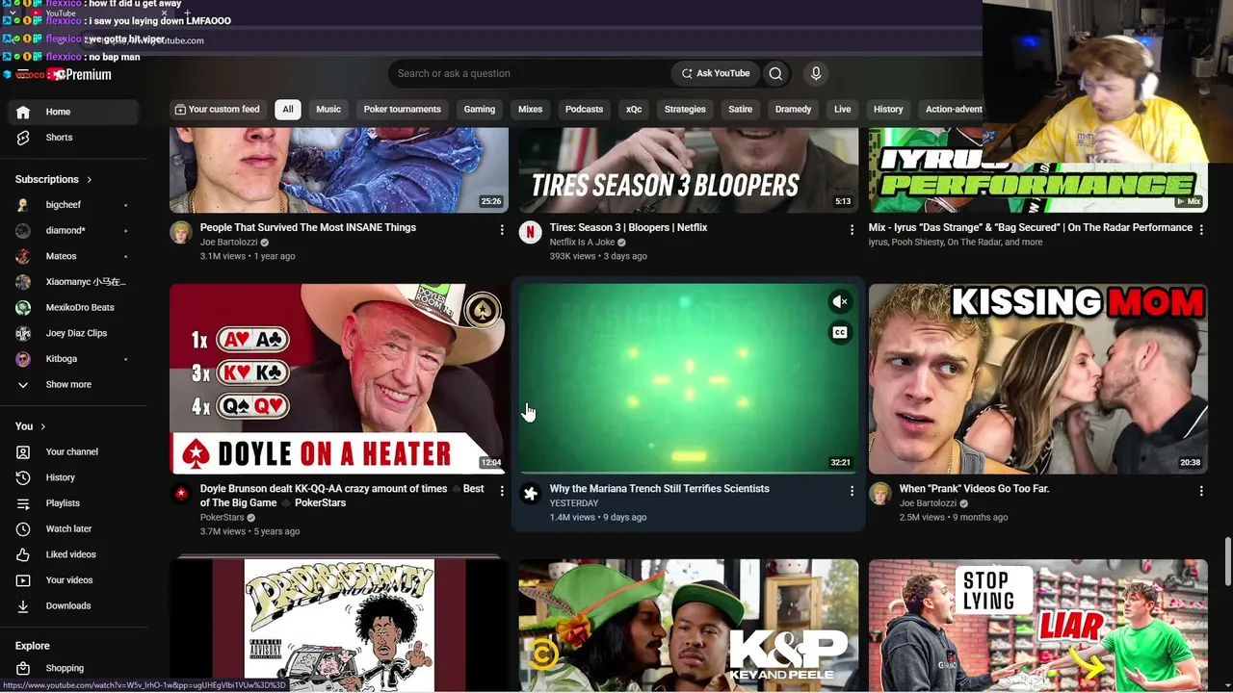The height and width of the screenshot is (693, 1233).
Task: Open Shopping under Explore
Action: coord(74,668)
